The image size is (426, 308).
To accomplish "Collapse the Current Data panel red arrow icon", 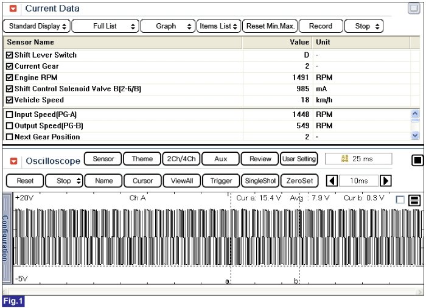I will pos(13,9).
